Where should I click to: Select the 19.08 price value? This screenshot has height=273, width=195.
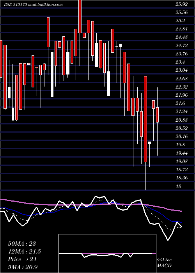pyautogui.click(x=181, y=161)
